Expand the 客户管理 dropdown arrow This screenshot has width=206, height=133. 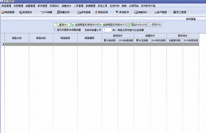169,12
